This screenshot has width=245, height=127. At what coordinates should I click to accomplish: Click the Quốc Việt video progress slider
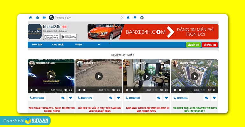[90, 90]
